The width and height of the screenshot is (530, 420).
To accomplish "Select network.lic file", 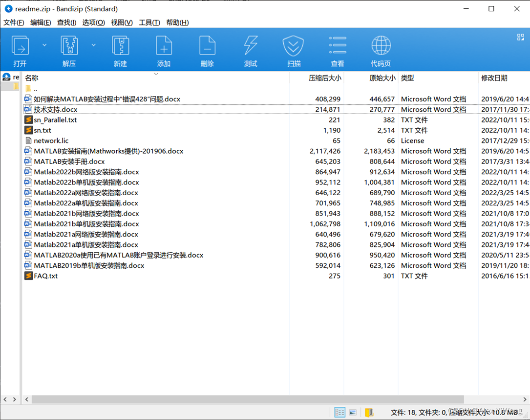I will pyautogui.click(x=51, y=141).
